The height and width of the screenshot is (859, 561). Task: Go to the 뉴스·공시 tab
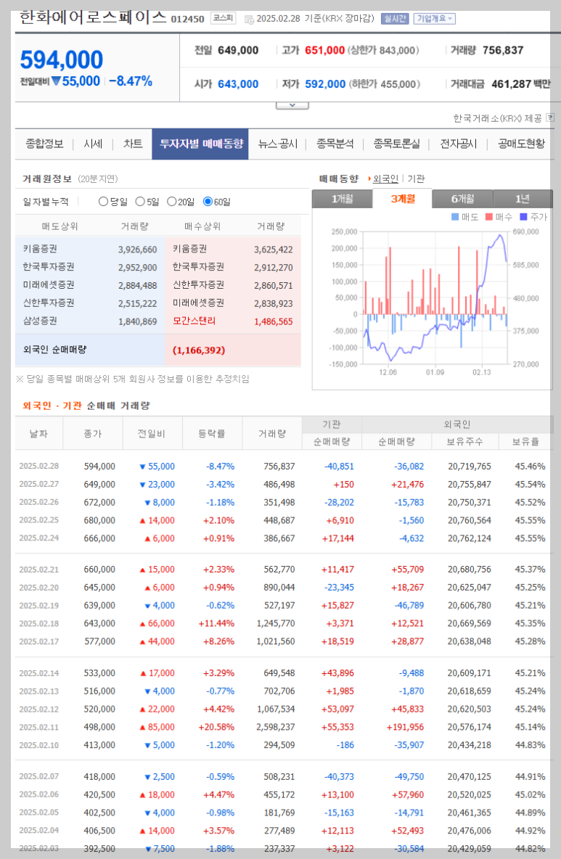(278, 144)
